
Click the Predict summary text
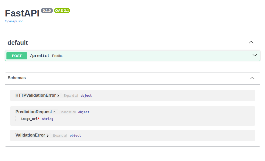(57, 56)
